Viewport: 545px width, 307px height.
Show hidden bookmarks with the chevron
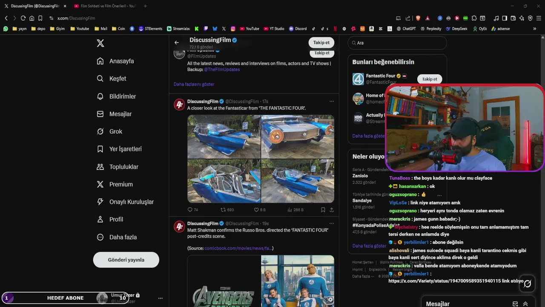535,29
